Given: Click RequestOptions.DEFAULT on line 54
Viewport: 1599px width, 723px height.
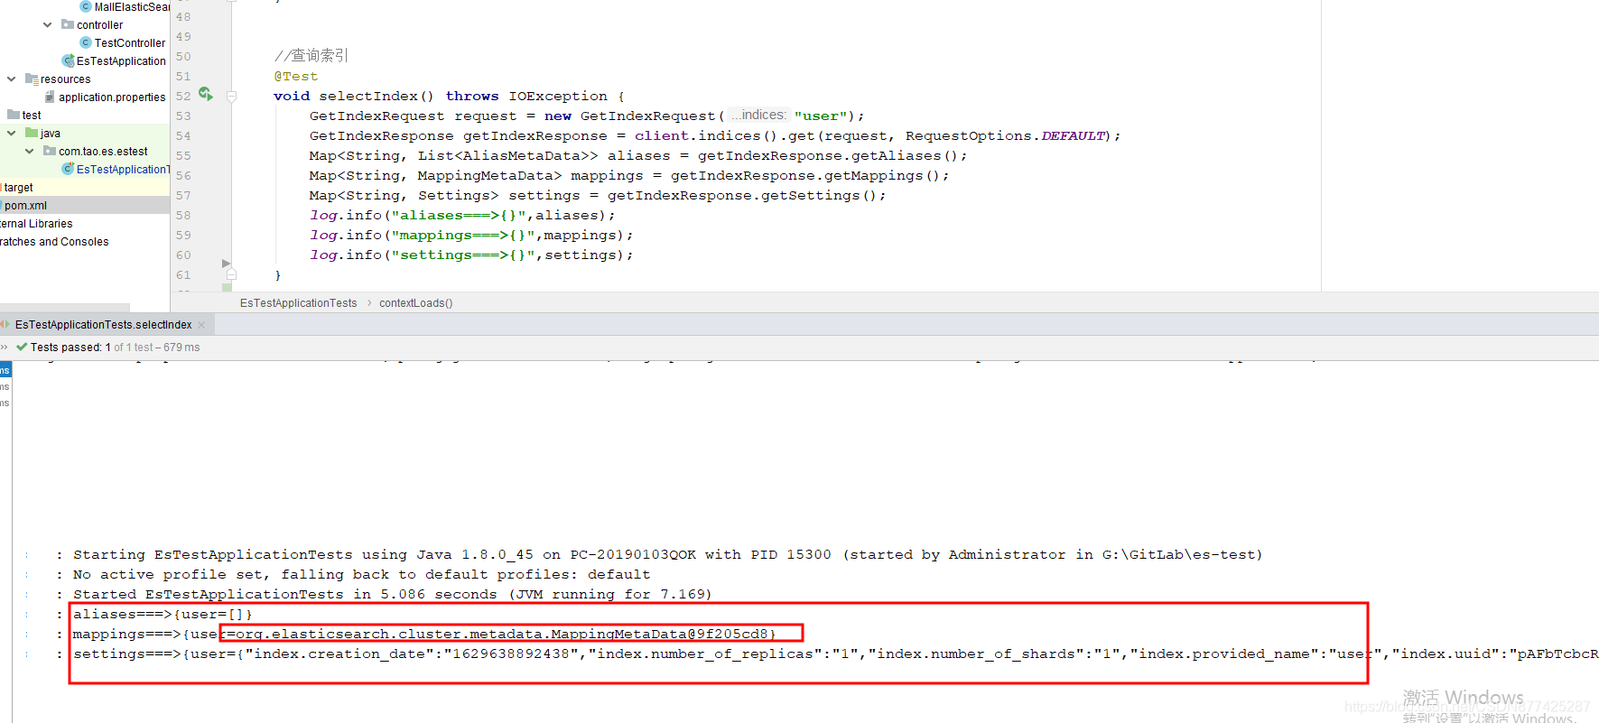Looking at the screenshot, I should click(1006, 135).
